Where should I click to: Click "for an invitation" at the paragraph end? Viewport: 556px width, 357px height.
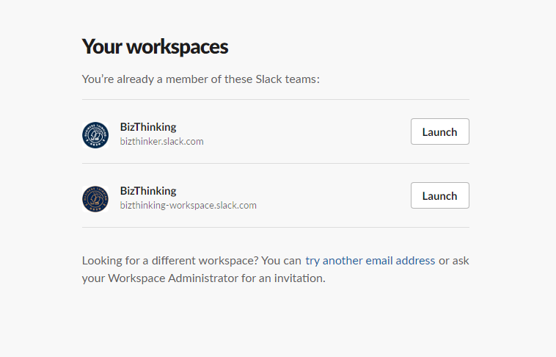click(x=283, y=278)
